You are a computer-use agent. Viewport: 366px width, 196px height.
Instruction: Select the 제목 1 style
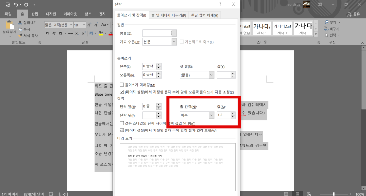click(262, 29)
